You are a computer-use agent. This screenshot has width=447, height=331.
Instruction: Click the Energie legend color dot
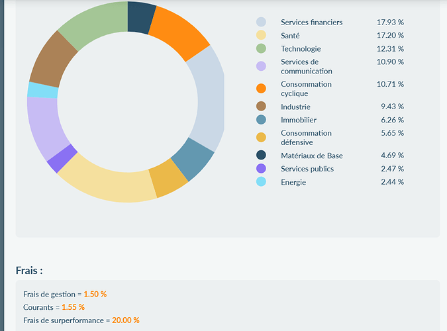click(x=261, y=181)
